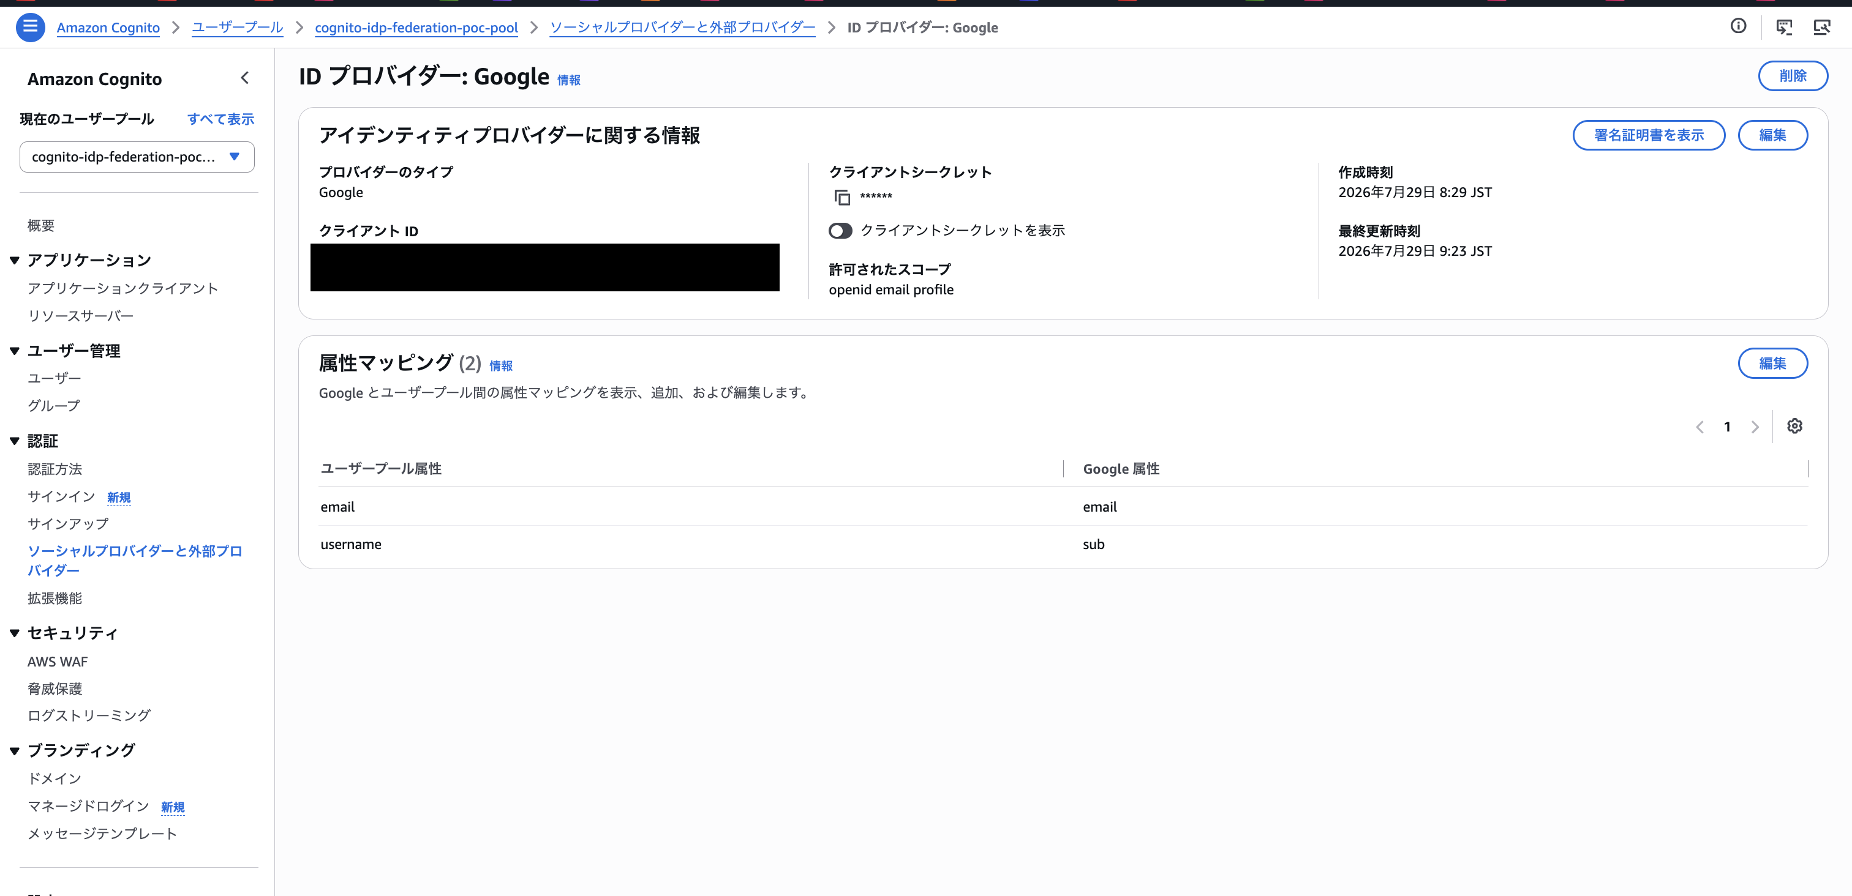Open リソースサーバー page
This screenshot has width=1852, height=896.
click(80, 315)
